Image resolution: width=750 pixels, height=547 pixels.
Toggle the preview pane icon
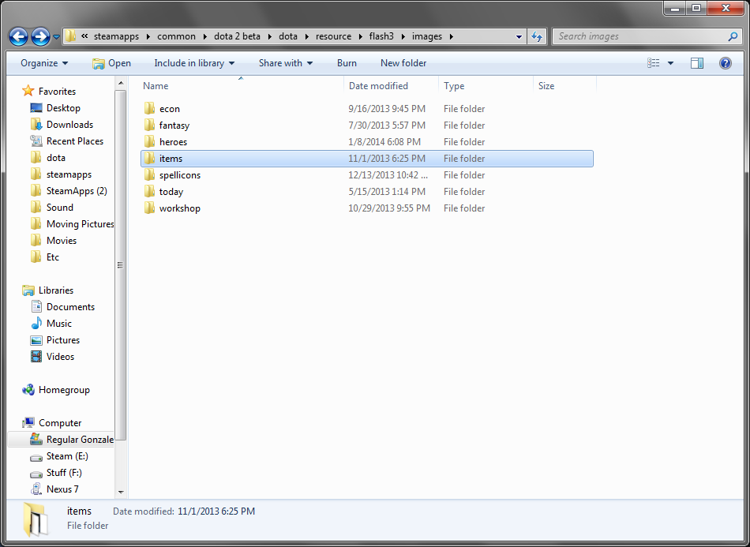[696, 63]
